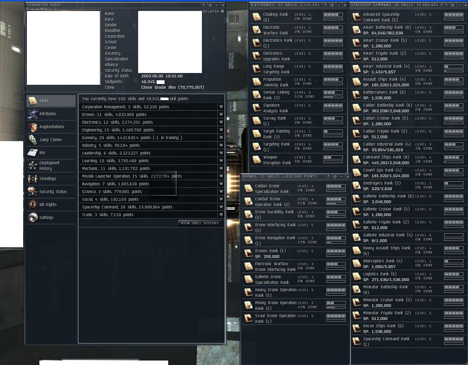Screen dimensions: 468x365
Task: Expand the Industry skill group arrow
Action: (221, 145)
